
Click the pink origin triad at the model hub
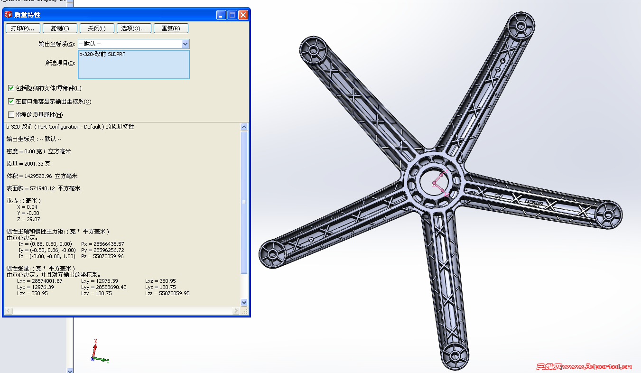pyautogui.click(x=441, y=183)
